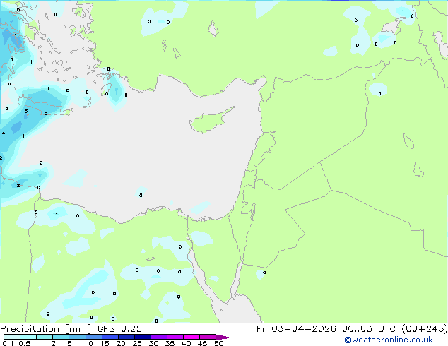The height and width of the screenshot is (346, 448).
Task: Click the 0.1–0.5 mm legend color box
Action: [12, 337]
